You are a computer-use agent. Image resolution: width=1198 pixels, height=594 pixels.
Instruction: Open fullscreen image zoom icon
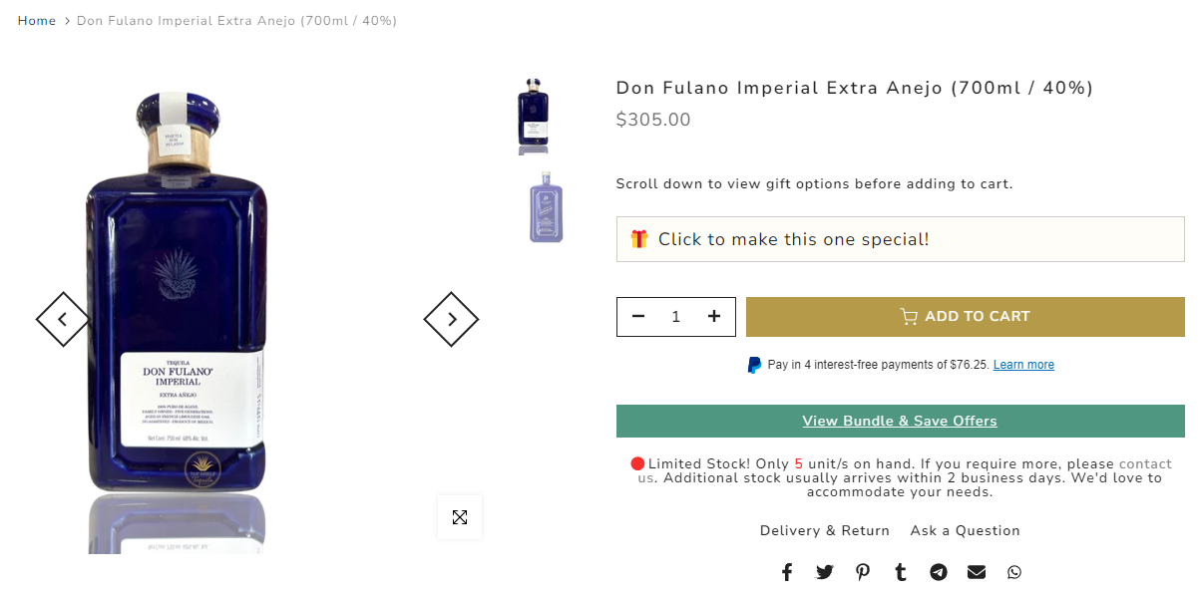coord(460,517)
